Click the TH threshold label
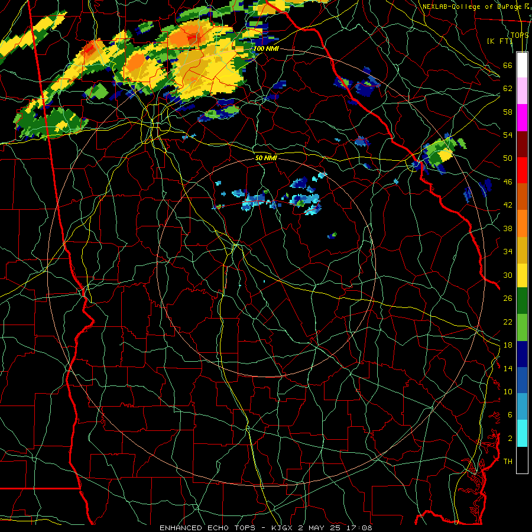The width and height of the screenshot is (532, 532). coord(508,462)
